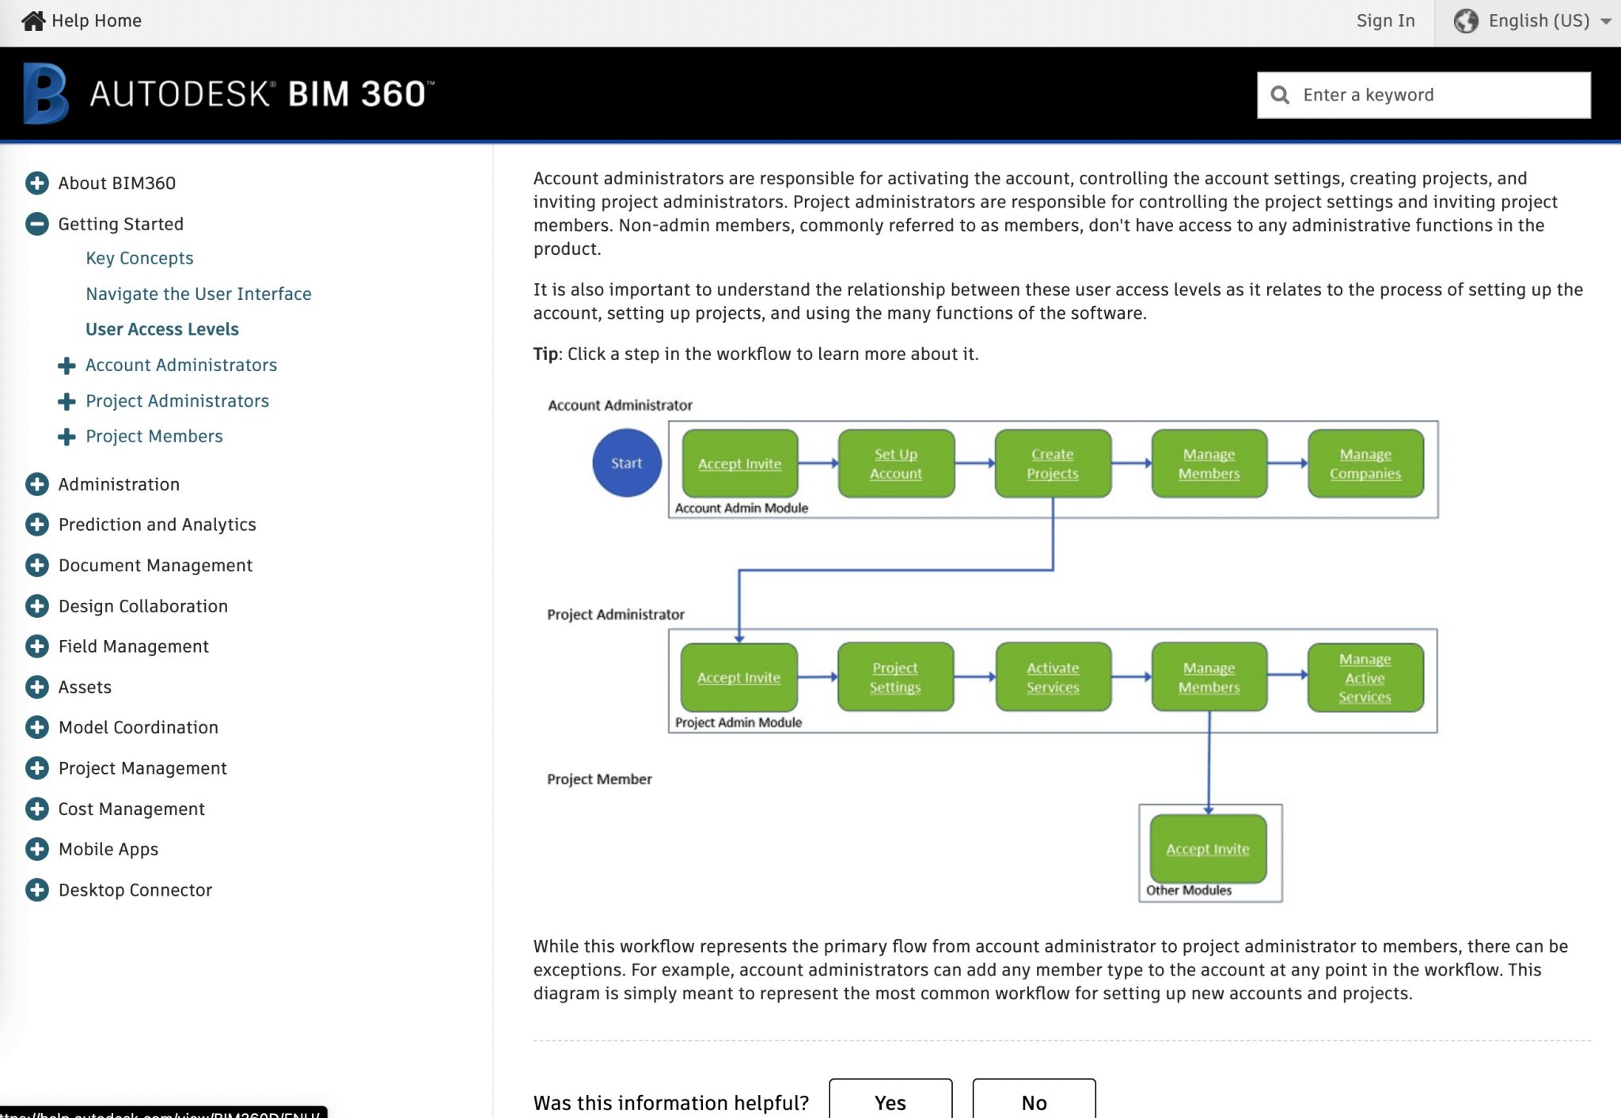The width and height of the screenshot is (1621, 1118).
Task: Collapse the Getting Started section
Action: pos(36,224)
